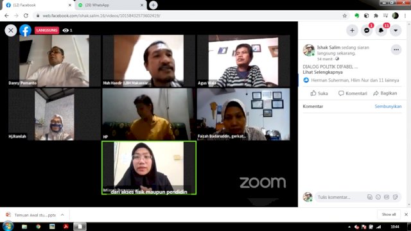The height and width of the screenshot is (231, 411).
Task: Open post options three-dot menu
Action: click(396, 49)
